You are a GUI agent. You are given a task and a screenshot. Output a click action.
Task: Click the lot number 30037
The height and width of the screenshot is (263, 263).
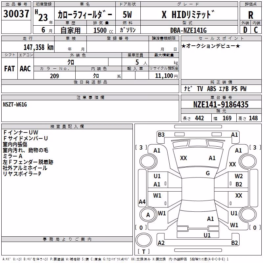point(16,13)
